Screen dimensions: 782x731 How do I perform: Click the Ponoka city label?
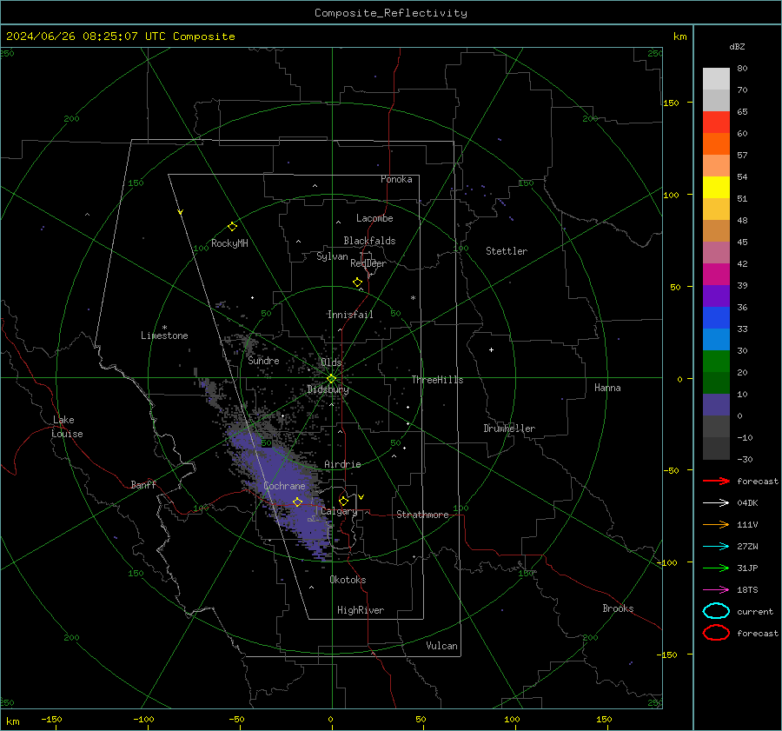coord(396,179)
